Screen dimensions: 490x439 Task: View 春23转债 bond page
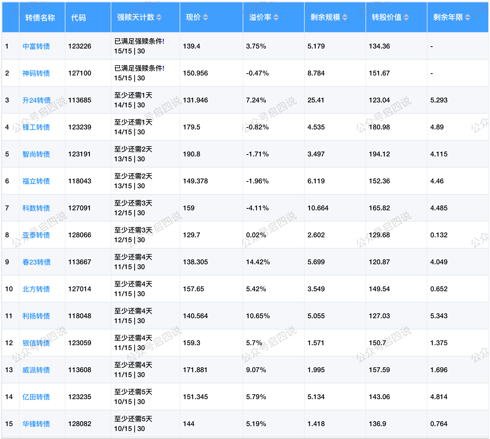[x=36, y=262]
